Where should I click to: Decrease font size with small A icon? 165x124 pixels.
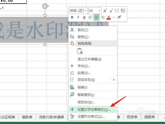[111, 11]
